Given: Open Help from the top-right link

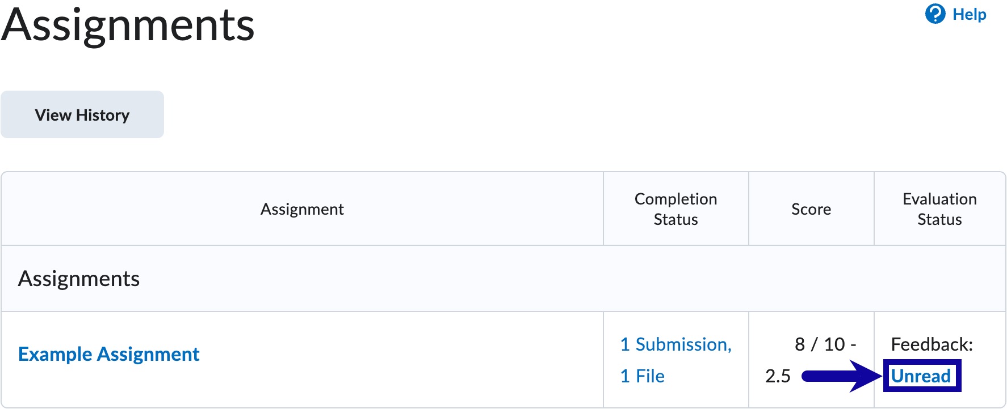Looking at the screenshot, I should [x=970, y=15].
